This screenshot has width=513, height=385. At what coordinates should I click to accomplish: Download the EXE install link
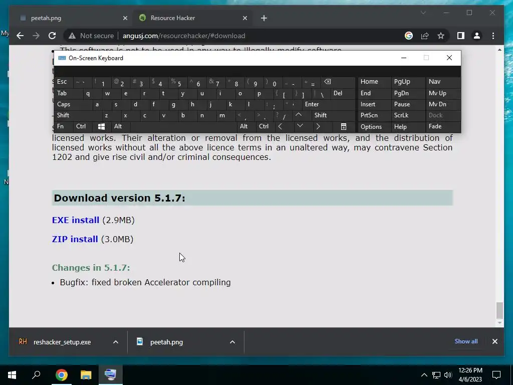coord(76,220)
